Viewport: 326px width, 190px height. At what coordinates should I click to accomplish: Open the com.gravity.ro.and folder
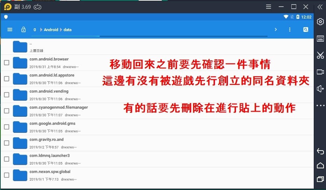click(157, 143)
